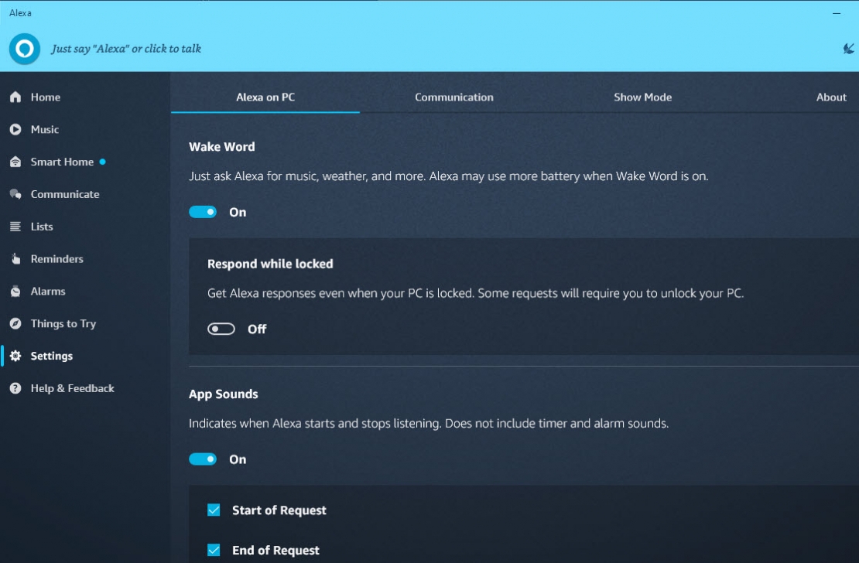Turn off the Wake Word toggle
The image size is (859, 563).
click(203, 211)
